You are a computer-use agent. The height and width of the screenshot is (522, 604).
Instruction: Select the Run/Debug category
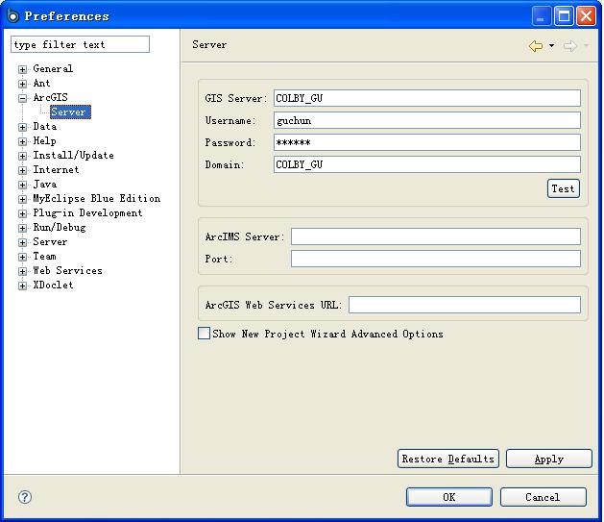[x=59, y=227]
